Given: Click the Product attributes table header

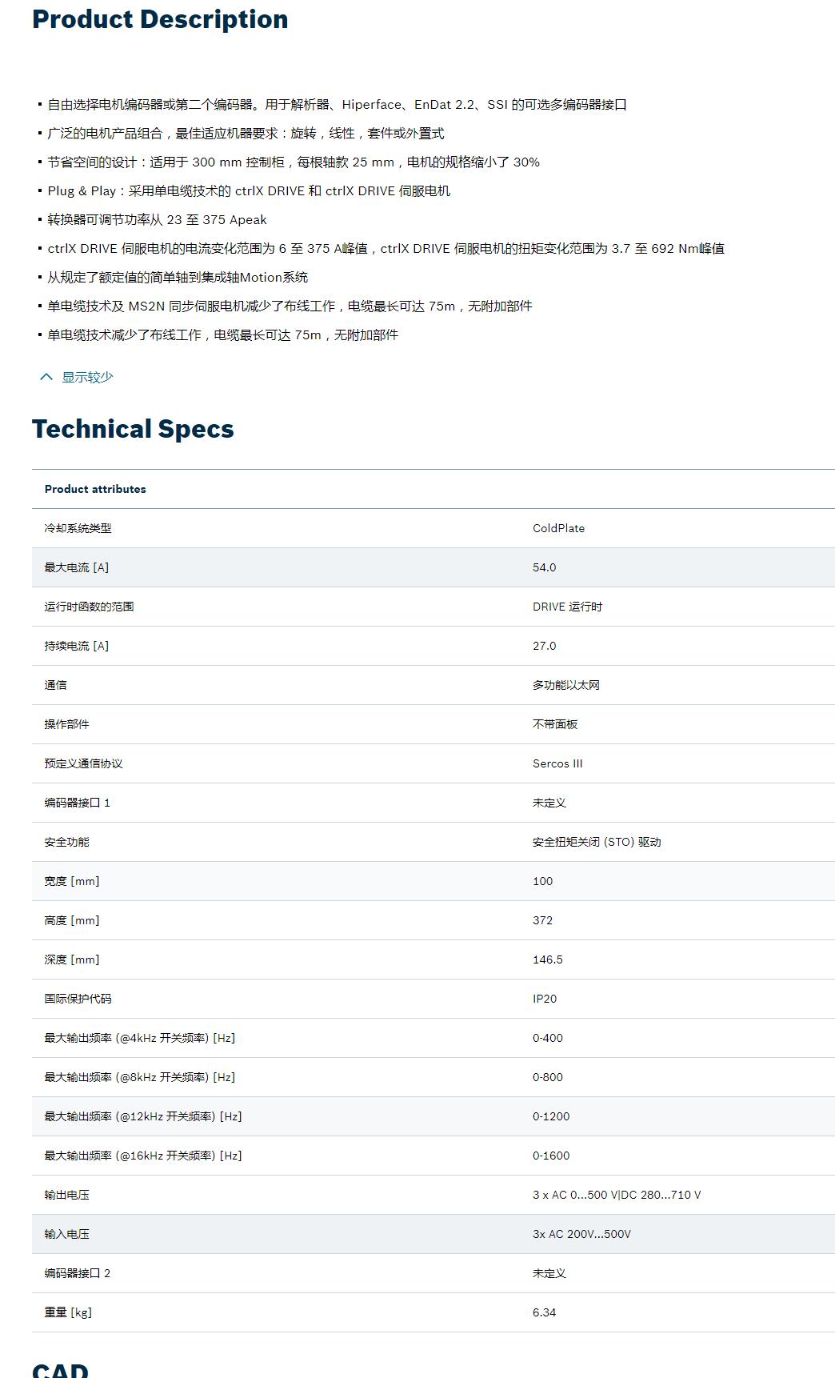Looking at the screenshot, I should 95,489.
